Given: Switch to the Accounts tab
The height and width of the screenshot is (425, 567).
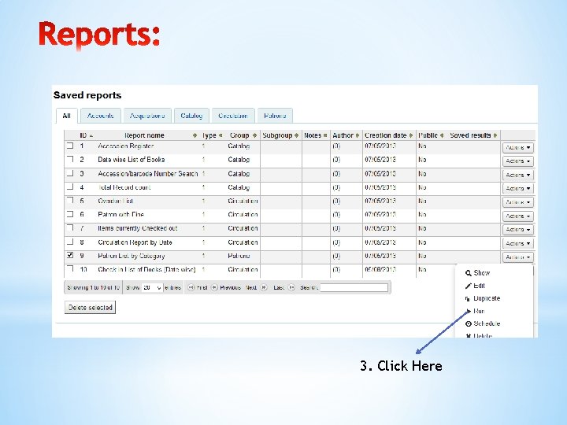Looking at the screenshot, I should (x=101, y=116).
